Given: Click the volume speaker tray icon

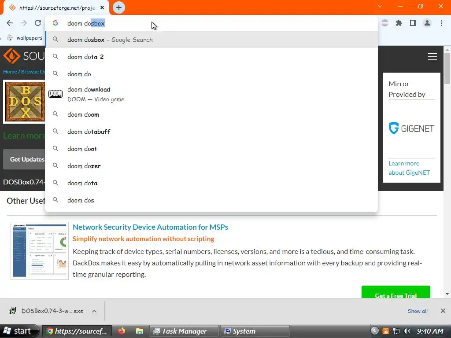Looking at the screenshot, I should (x=407, y=331).
